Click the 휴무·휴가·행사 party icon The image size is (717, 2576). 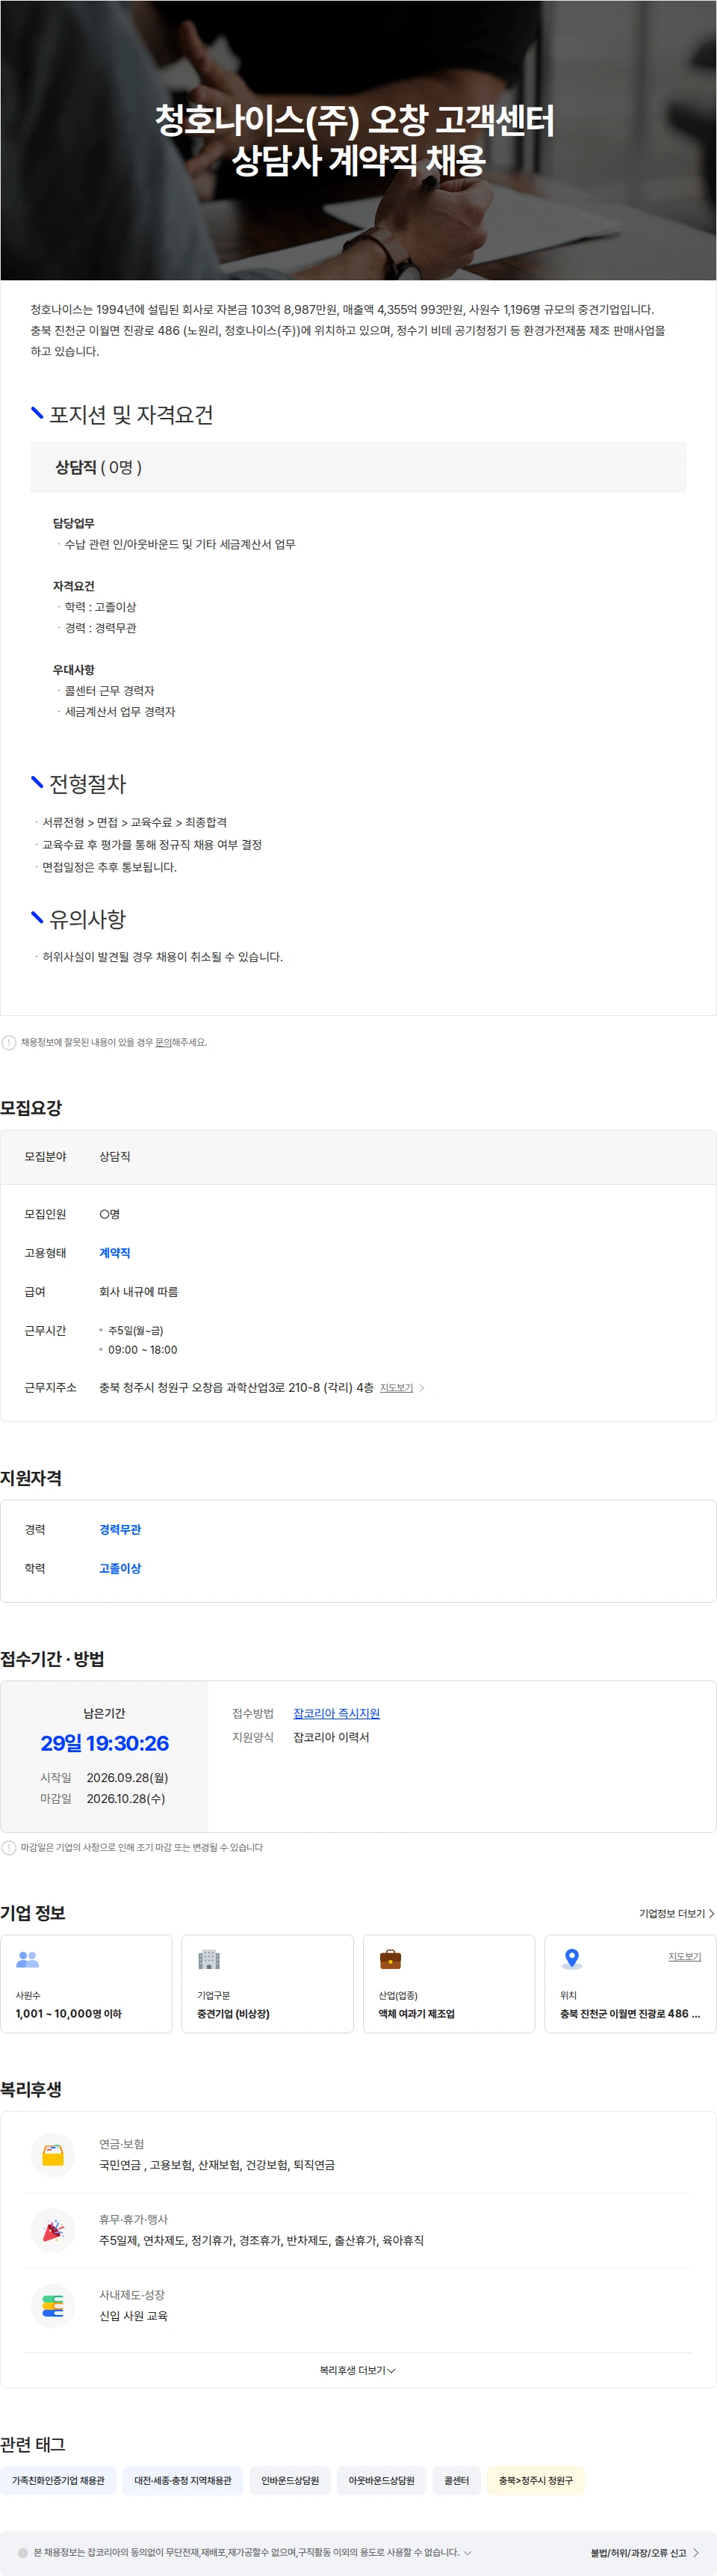53,2230
